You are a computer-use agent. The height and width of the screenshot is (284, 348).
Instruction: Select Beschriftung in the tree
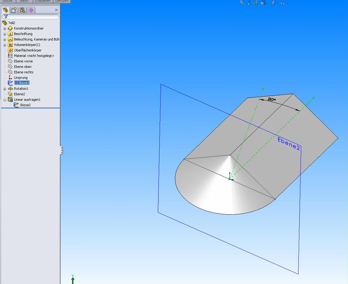[23, 34]
